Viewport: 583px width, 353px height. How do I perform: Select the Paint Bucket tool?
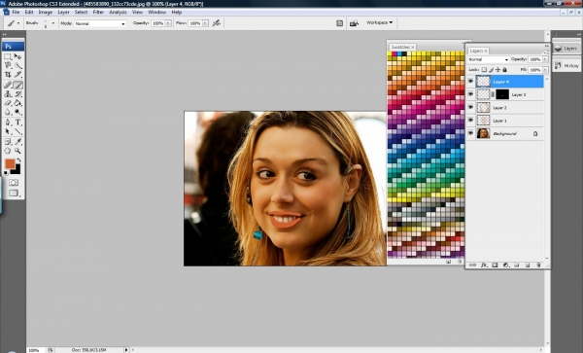click(x=17, y=103)
